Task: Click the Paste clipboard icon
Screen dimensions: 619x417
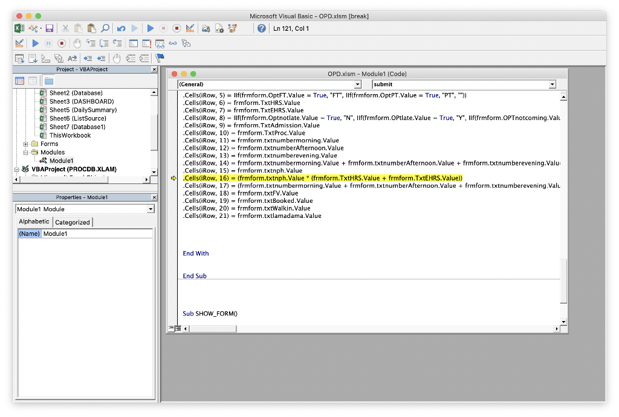Action: tap(92, 28)
